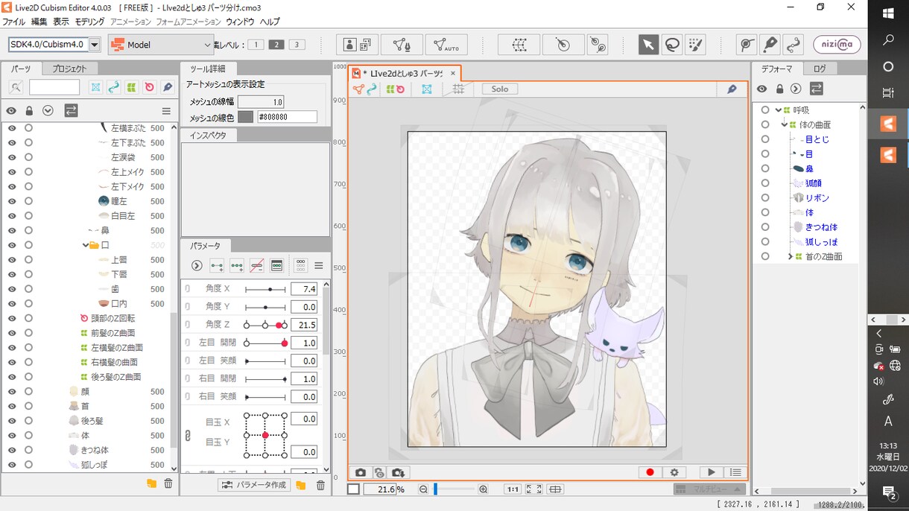Add three key points to the parameter
Image resolution: width=909 pixels, height=511 pixels.
237,265
